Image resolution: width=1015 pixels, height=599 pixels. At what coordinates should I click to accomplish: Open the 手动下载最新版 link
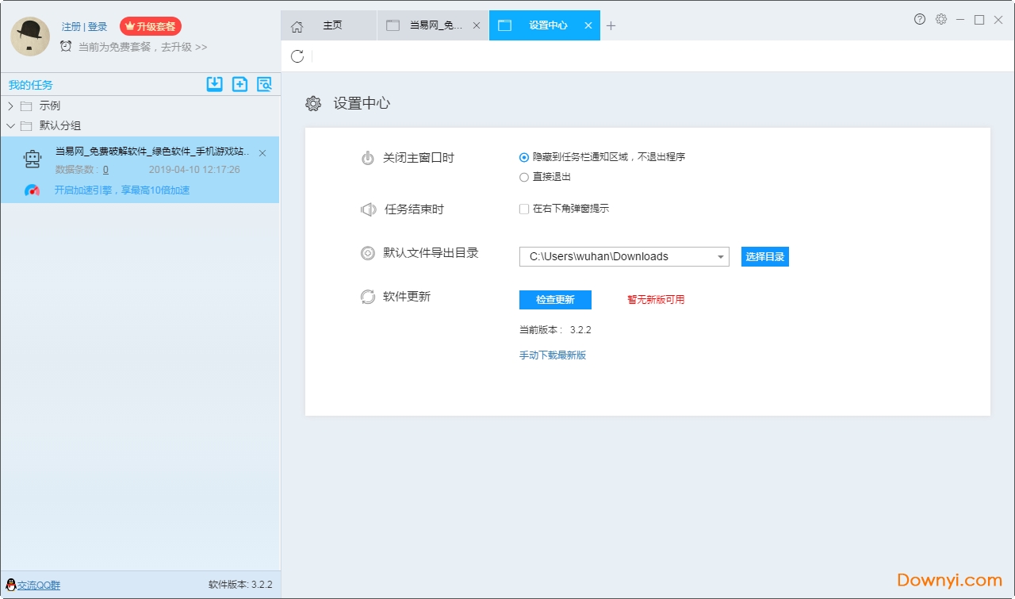(x=553, y=355)
